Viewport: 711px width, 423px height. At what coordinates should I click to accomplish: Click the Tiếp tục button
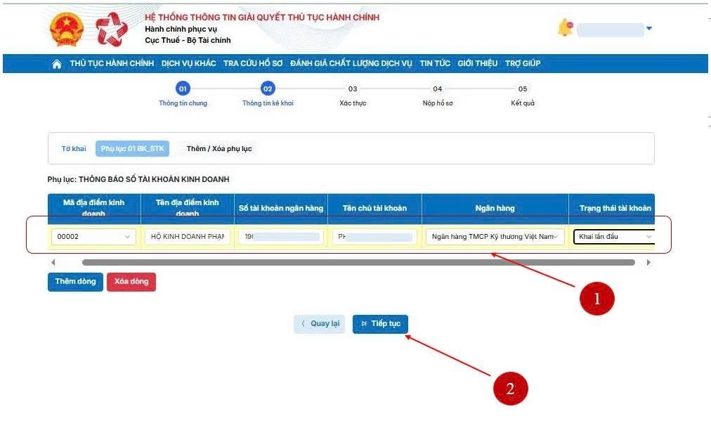(x=380, y=324)
